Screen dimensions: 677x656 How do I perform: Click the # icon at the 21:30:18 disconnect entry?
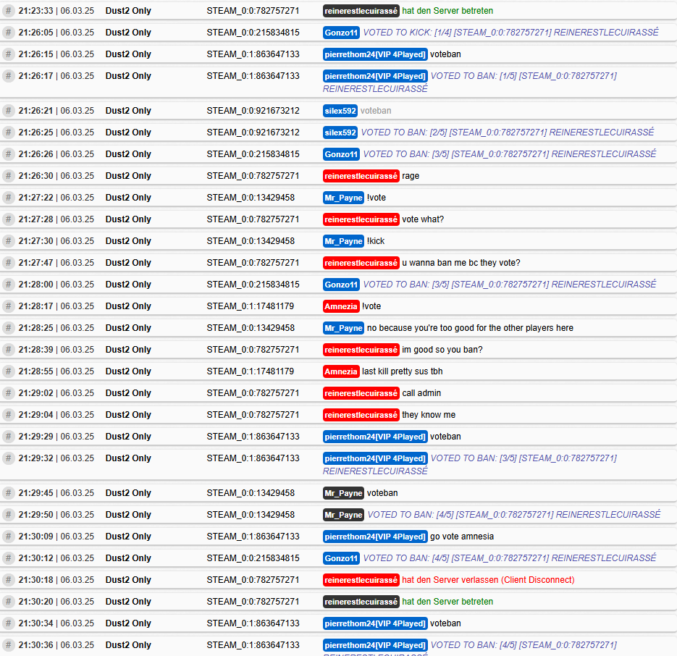pyautogui.click(x=9, y=580)
